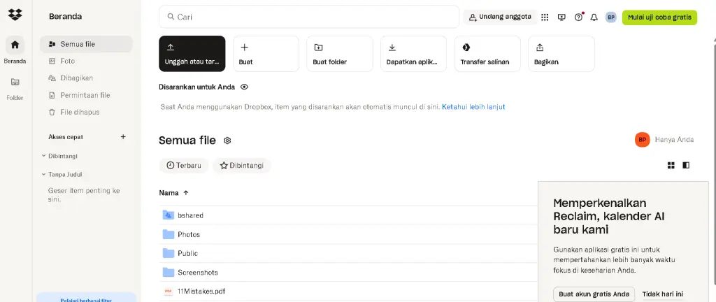The width and height of the screenshot is (716, 302).
Task: Open the notifications bell icon
Action: tap(594, 17)
